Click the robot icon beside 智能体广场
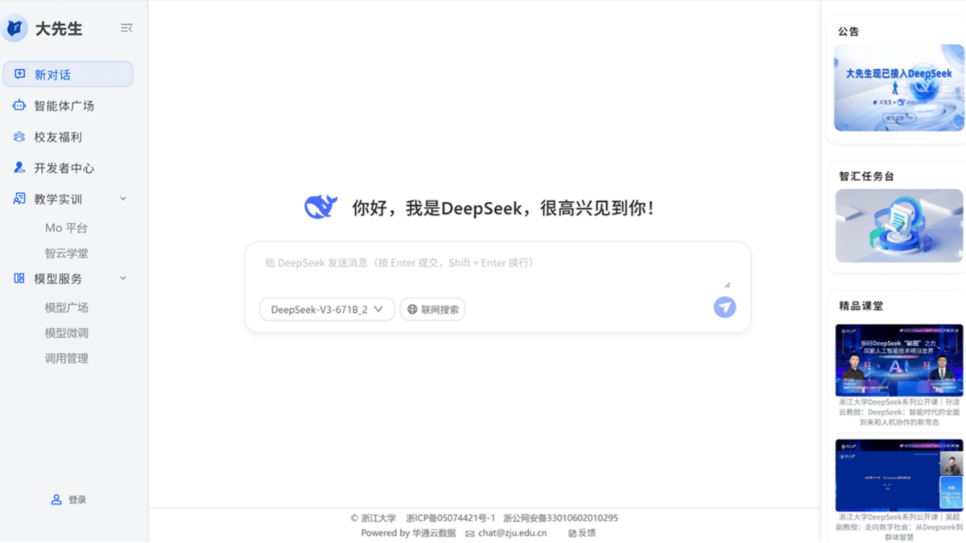 point(19,105)
